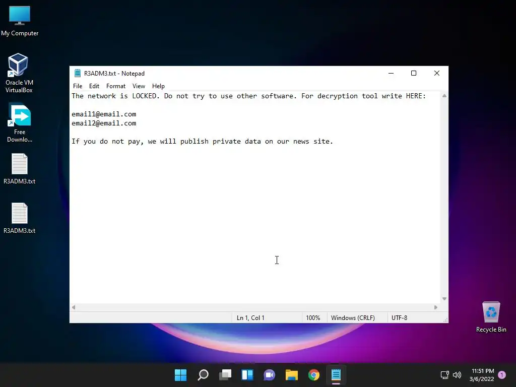Click the Ln 1, Col 1 status entry
The image size is (516, 387).
[250, 318]
